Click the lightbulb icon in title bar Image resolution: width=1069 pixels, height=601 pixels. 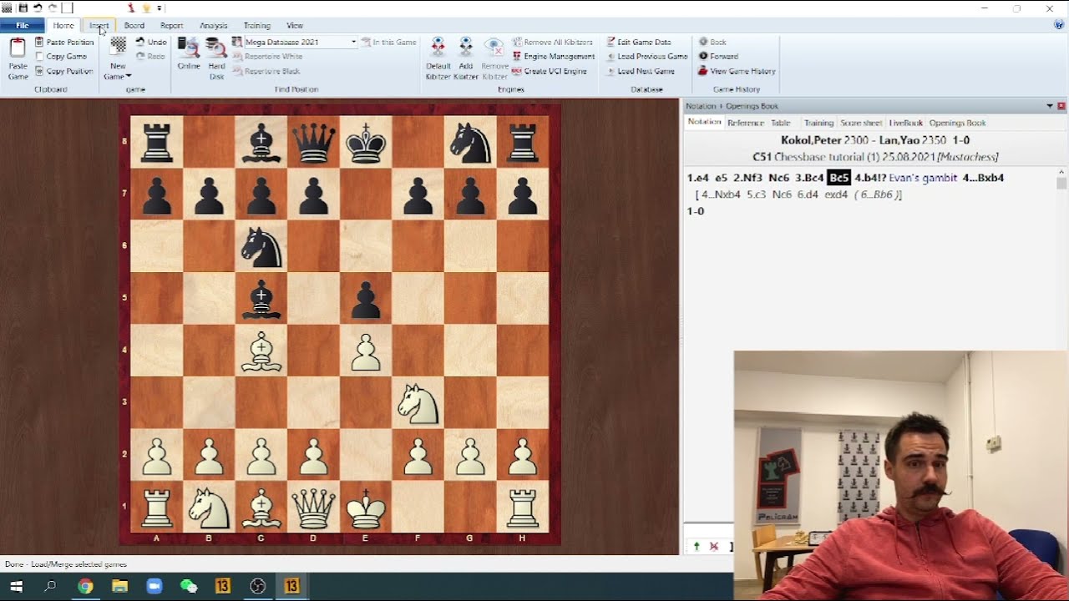point(146,8)
